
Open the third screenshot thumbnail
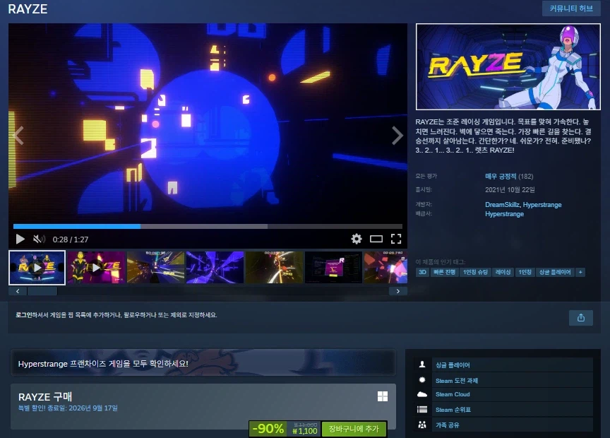155,268
